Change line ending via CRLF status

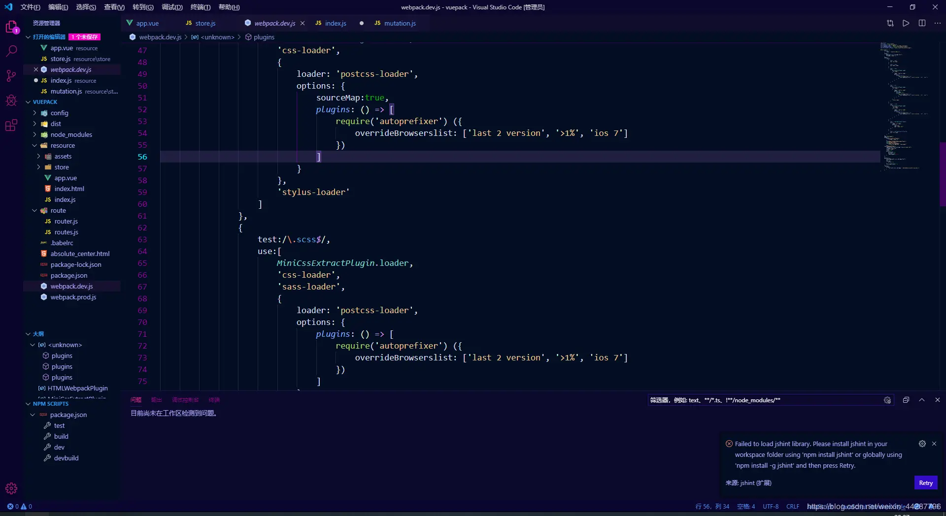[793, 506]
